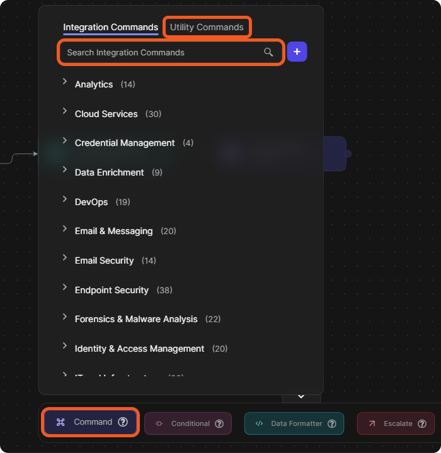Image resolution: width=441 pixels, height=453 pixels.
Task: Click the Data Formatter code icon
Action: click(260, 423)
